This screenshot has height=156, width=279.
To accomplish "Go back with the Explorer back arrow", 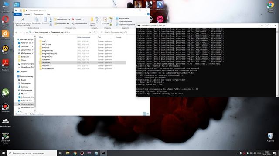I will pyautogui.click(x=17, y=32).
